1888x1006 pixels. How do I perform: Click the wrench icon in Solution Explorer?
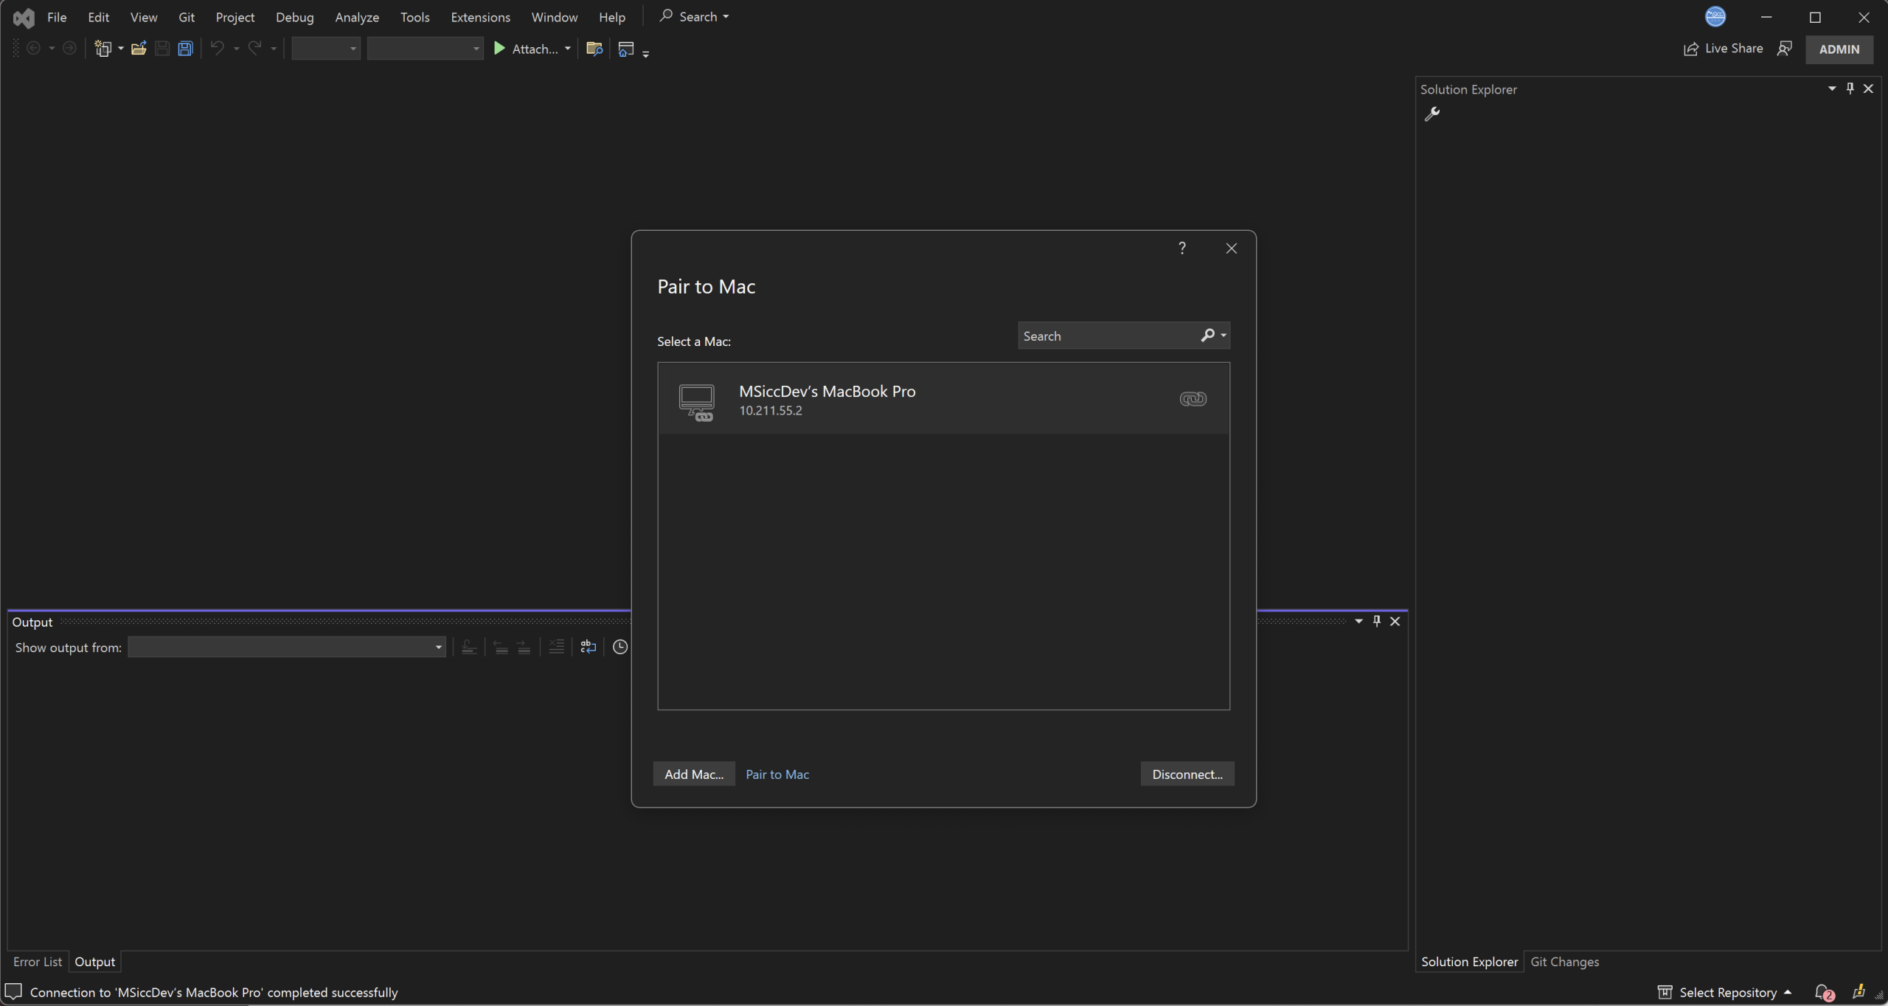point(1431,114)
